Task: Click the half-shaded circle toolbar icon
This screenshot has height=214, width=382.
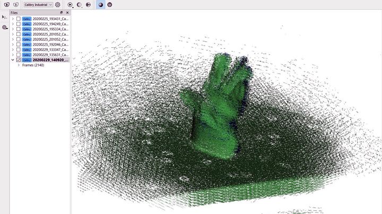Action: 79,4
